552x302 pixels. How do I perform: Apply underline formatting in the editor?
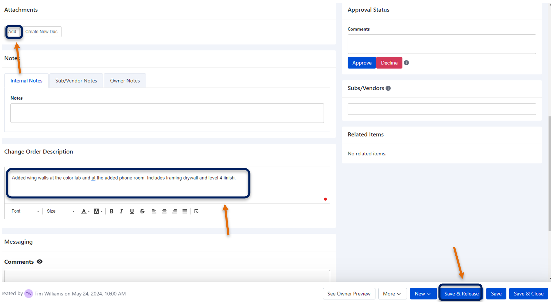(x=132, y=211)
